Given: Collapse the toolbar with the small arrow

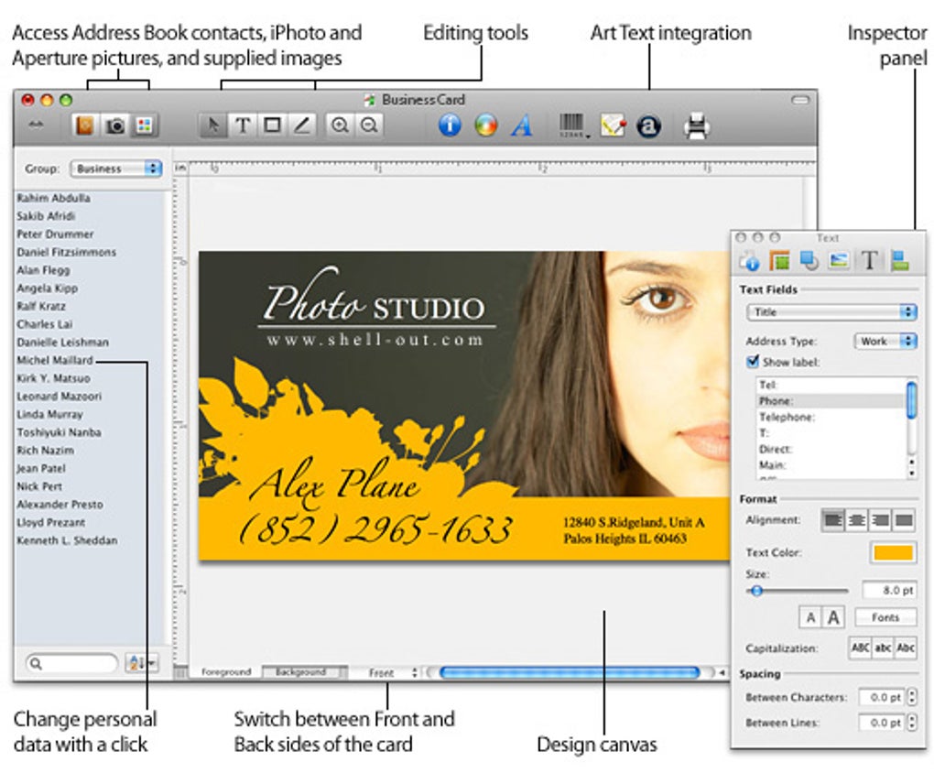Looking at the screenshot, I should point(37,125).
